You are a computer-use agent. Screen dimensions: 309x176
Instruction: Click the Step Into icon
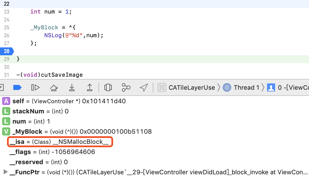pyautogui.click(x=72, y=87)
